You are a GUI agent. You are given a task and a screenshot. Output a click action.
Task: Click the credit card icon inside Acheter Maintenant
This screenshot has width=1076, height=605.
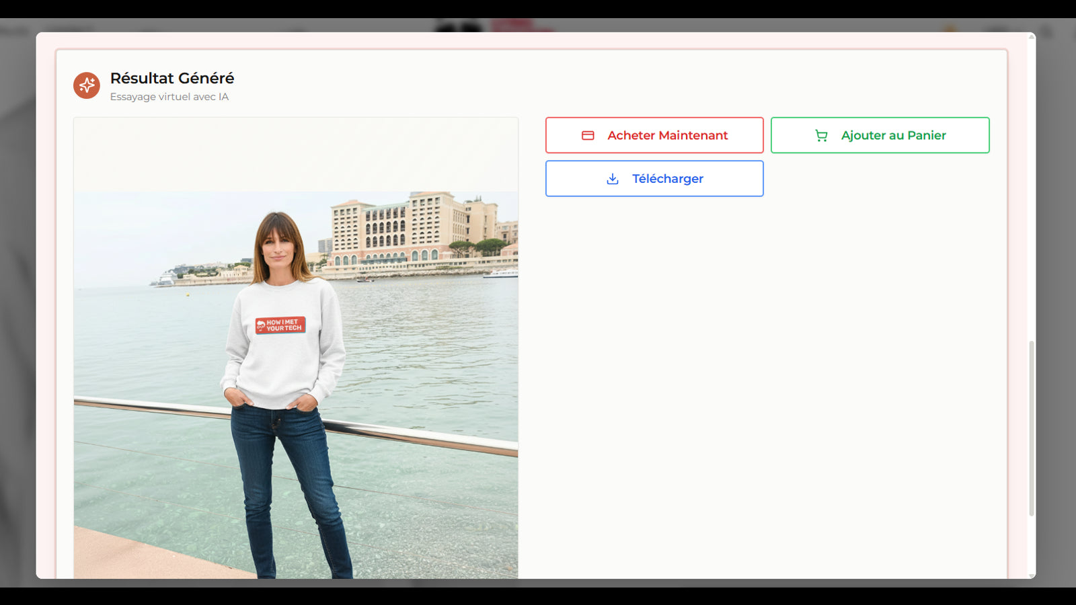click(587, 134)
